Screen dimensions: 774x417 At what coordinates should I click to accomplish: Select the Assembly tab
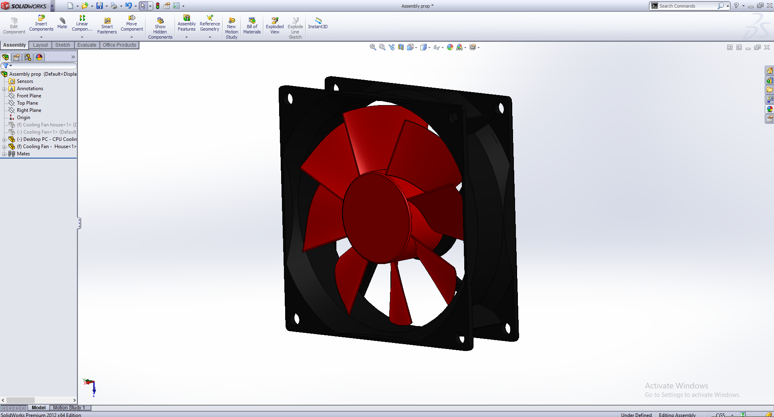pos(15,45)
